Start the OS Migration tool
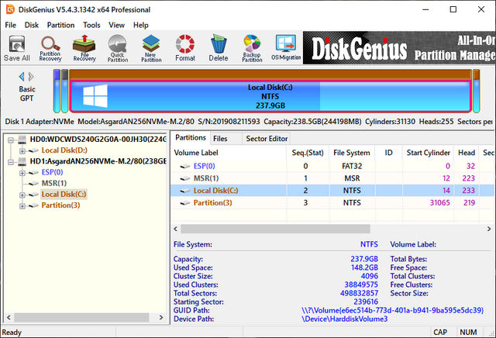 point(287,47)
